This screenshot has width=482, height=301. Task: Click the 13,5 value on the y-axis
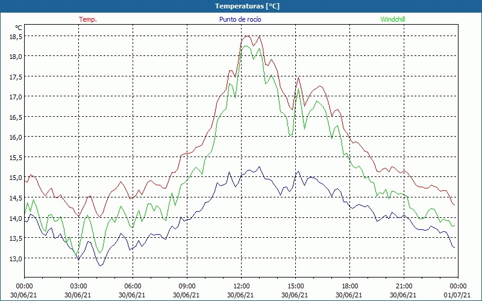tap(16, 238)
